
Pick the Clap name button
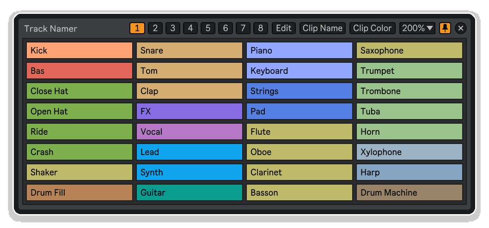pyautogui.click(x=189, y=91)
